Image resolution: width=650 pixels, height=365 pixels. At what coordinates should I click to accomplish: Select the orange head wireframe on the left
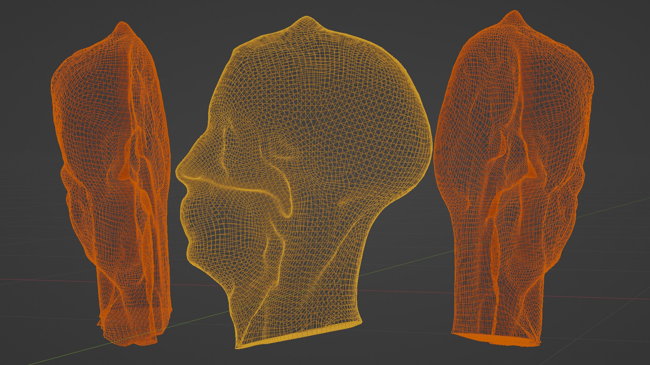point(112,184)
